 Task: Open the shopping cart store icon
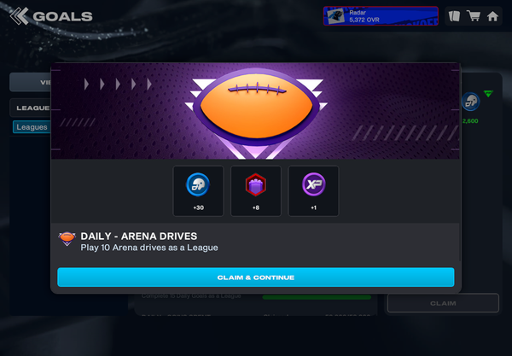[x=474, y=15]
